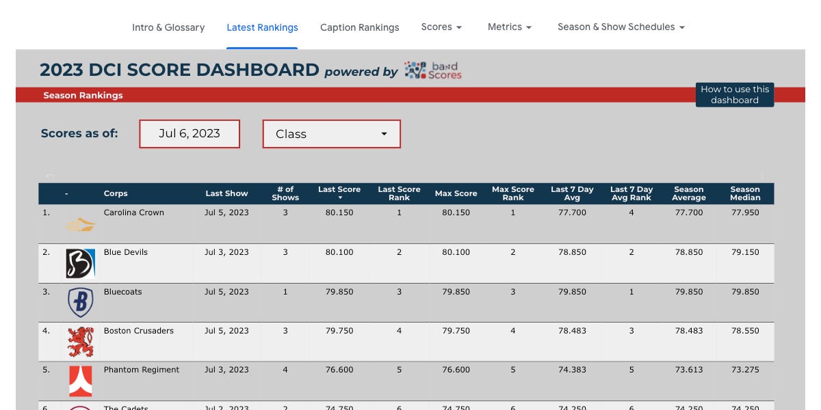Screen dimensions: 821x410
Task: Expand the Metrics menu
Action: coord(510,27)
